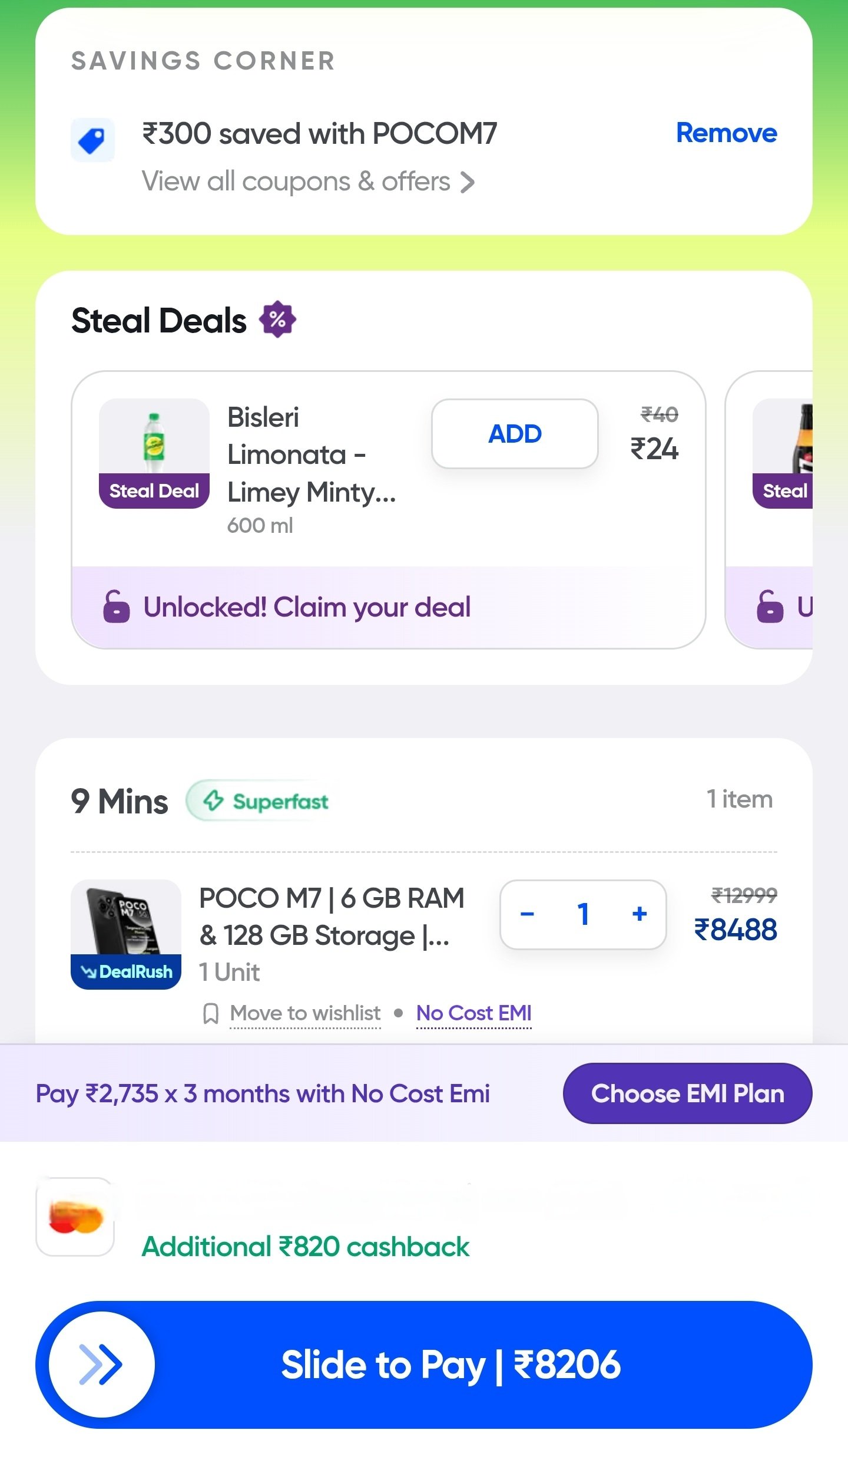Remove the POCOM7 coupon
Image resolution: width=848 pixels, height=1463 pixels.
[726, 133]
